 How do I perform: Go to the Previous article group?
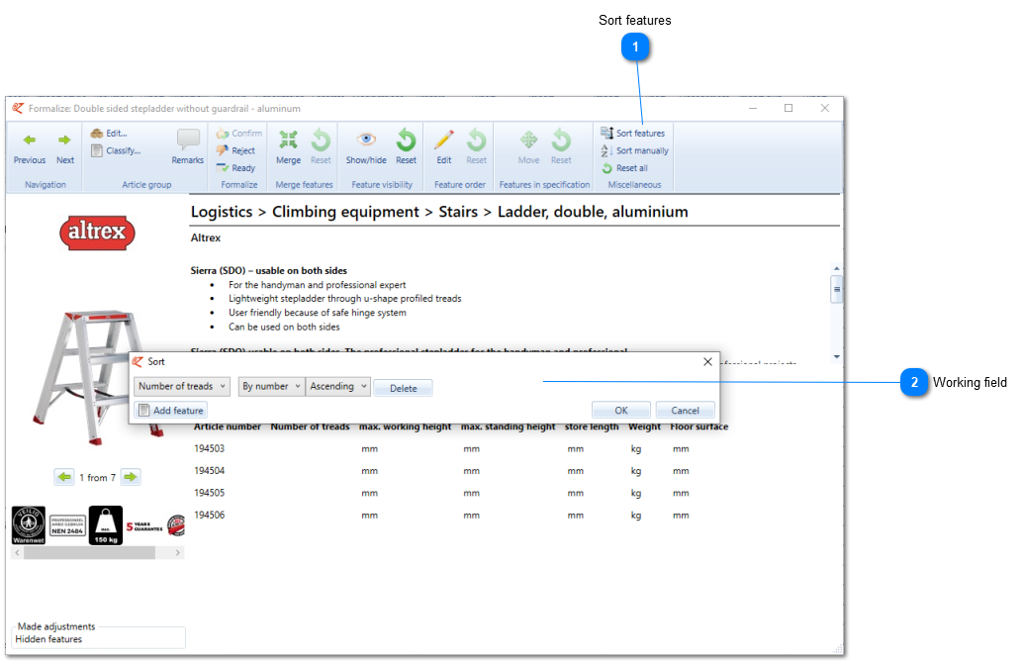pyautogui.click(x=30, y=148)
